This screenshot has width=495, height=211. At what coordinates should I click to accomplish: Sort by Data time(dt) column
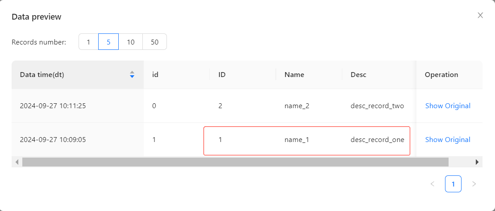pyautogui.click(x=132, y=75)
